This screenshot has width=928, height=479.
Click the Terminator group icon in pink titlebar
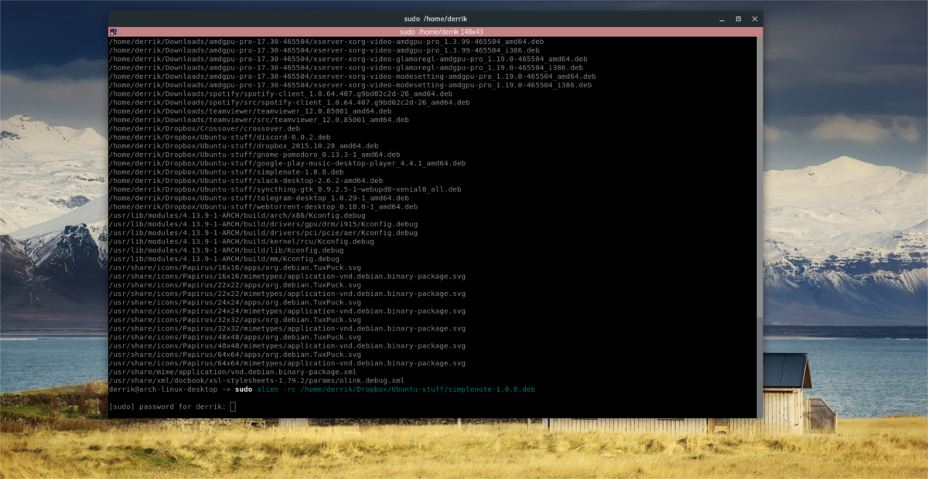tap(113, 32)
